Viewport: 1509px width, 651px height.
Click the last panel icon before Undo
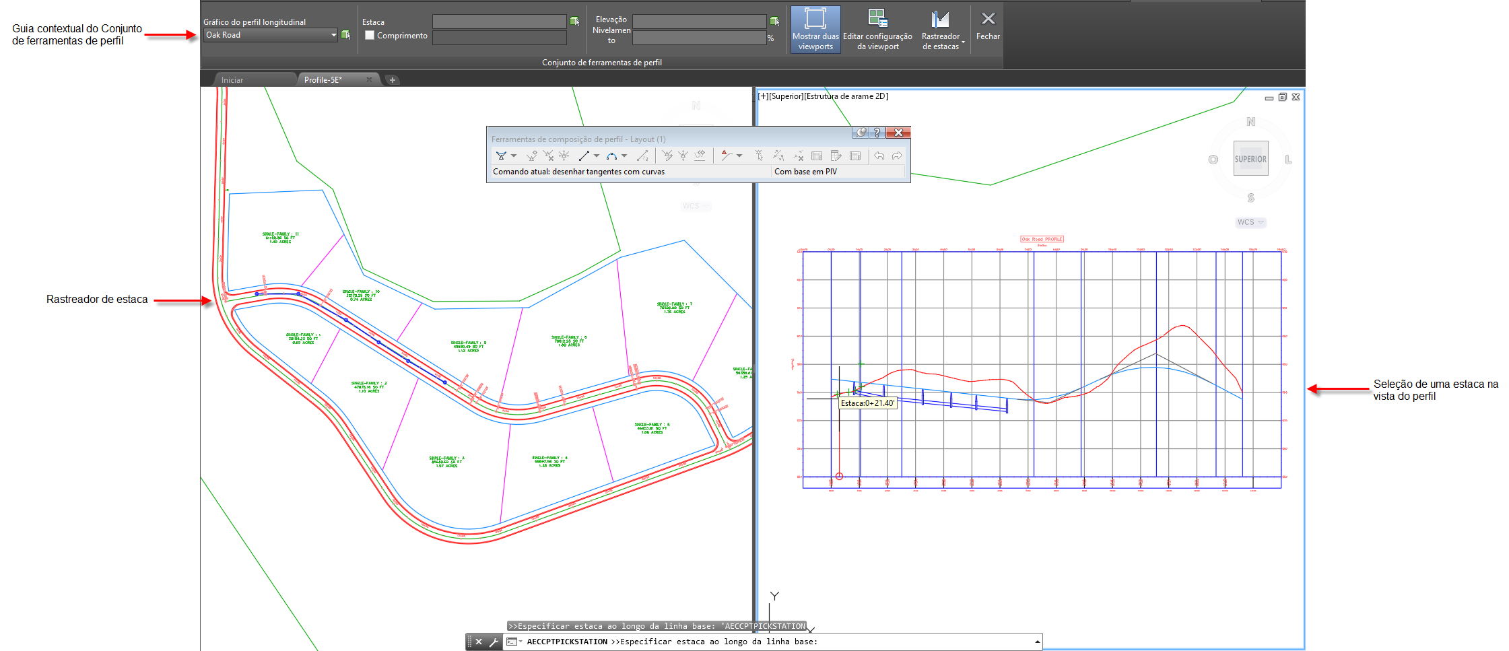[x=855, y=156]
